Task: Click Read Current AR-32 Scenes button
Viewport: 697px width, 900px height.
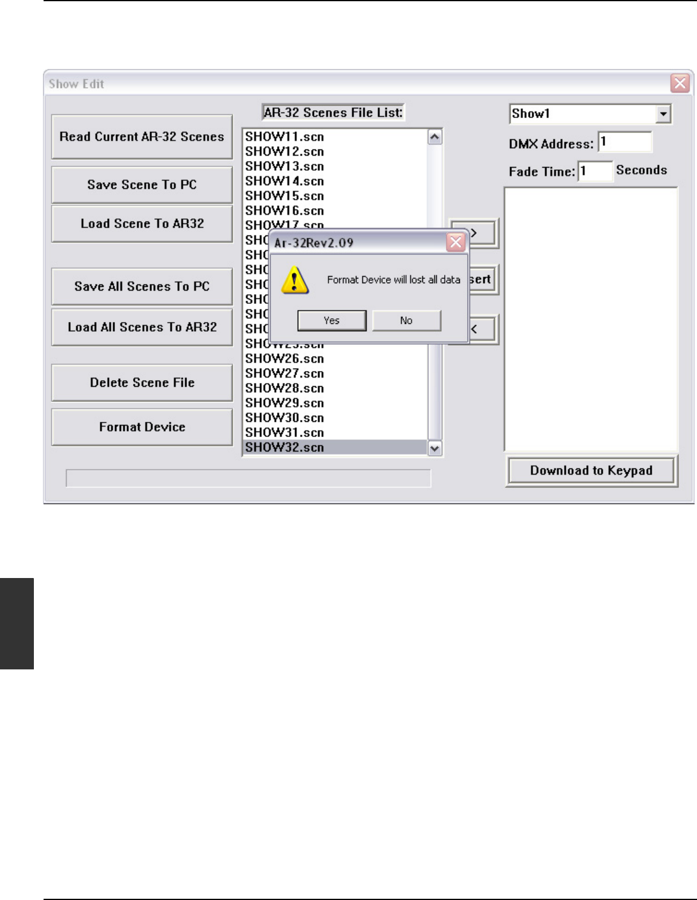Action: (x=142, y=137)
